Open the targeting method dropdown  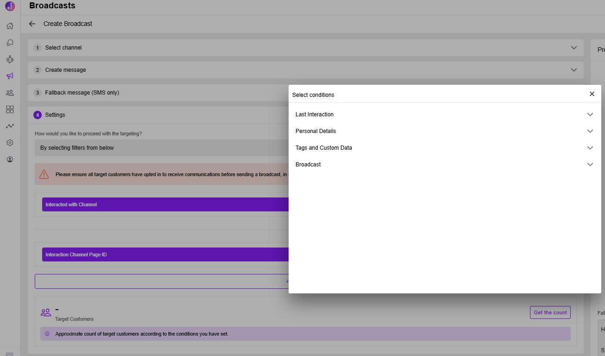[x=162, y=148]
